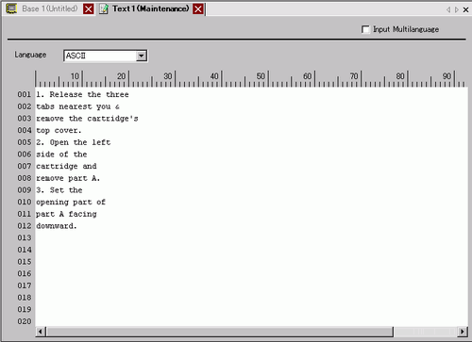Select row number 005 in the gutter
The image size is (472, 342).
[25, 142]
